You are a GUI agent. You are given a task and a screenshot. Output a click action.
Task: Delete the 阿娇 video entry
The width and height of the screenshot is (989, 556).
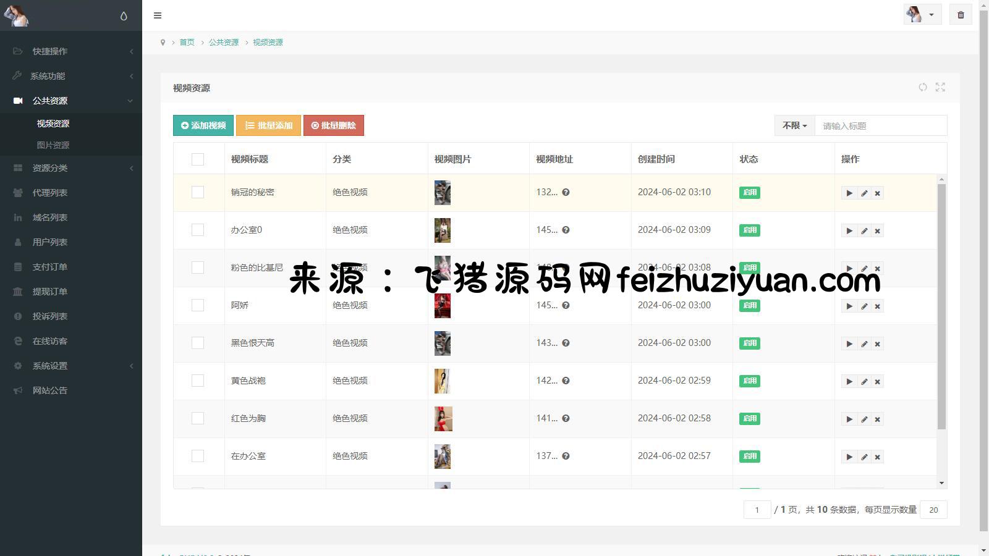tap(877, 306)
